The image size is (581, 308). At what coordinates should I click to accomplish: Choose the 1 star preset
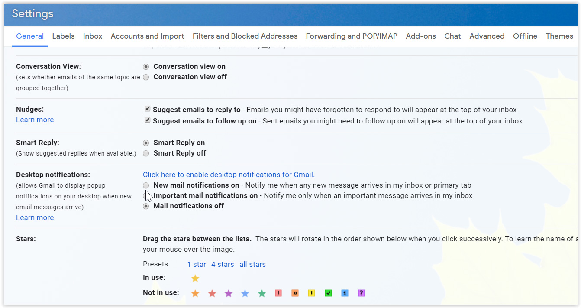point(197,265)
